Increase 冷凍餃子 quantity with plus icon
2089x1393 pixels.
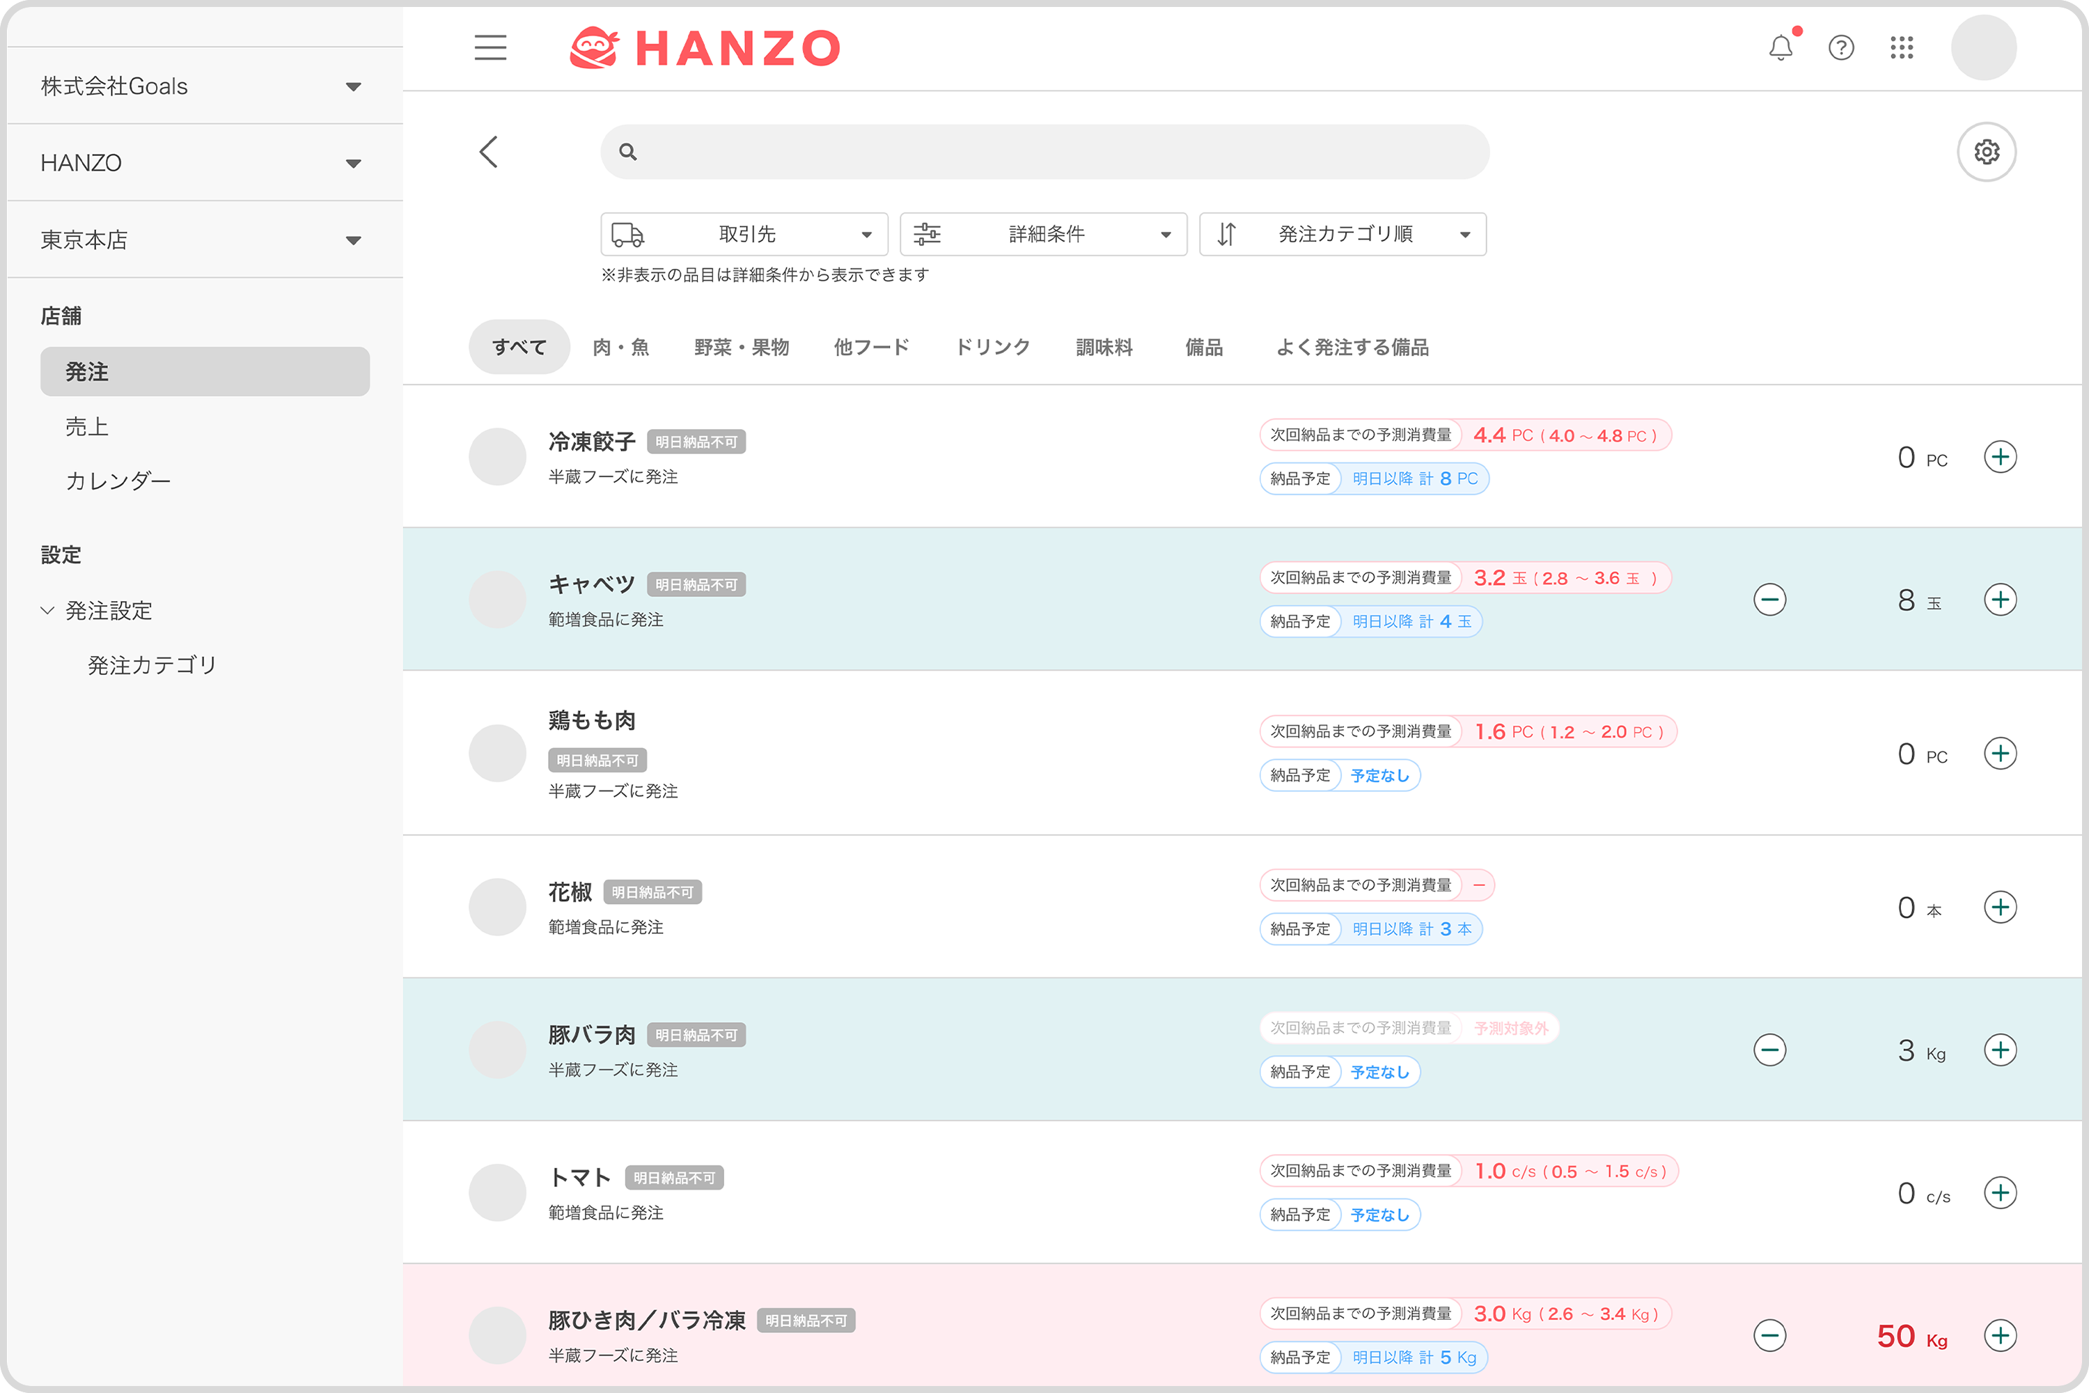coord(1999,457)
